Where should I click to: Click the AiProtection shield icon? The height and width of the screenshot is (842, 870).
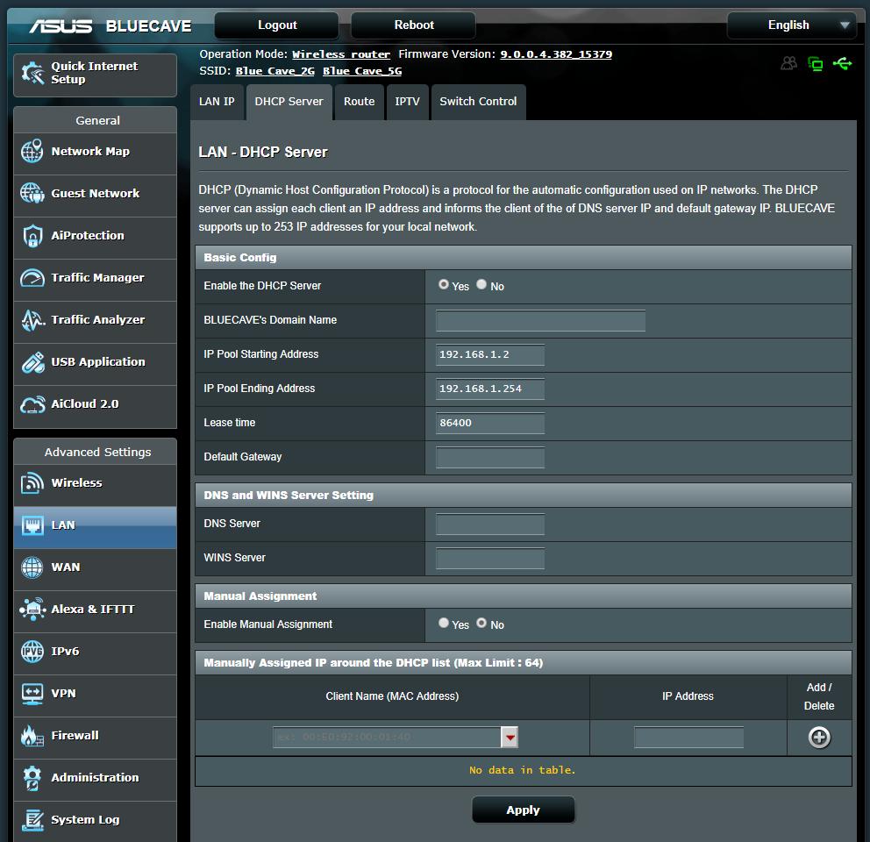[32, 236]
